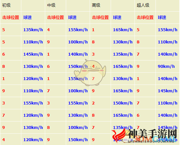This screenshot has width=180, height=145.
Task: Click 150km/h beside 中级 hit position 6
Action: (x=78, y=66)
